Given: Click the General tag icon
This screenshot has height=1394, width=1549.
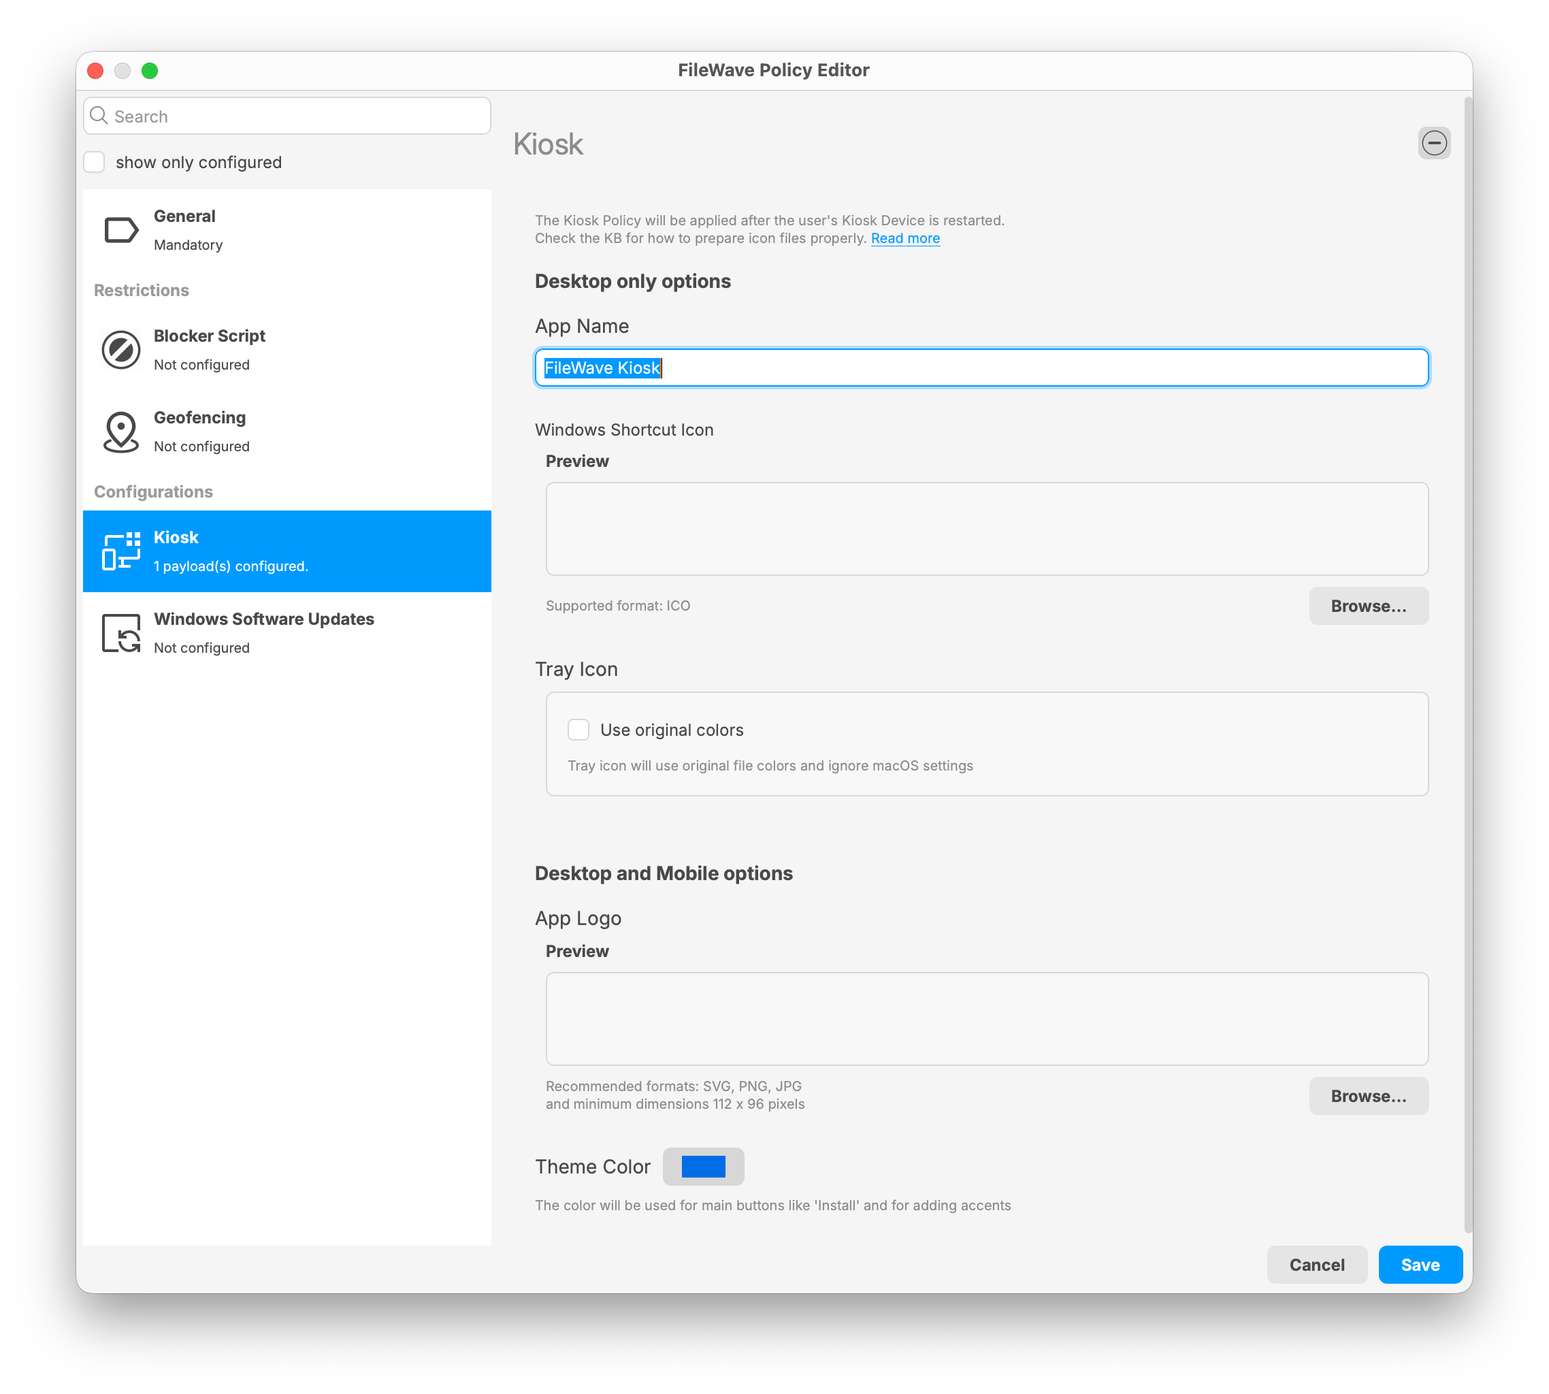Looking at the screenshot, I should tap(121, 230).
